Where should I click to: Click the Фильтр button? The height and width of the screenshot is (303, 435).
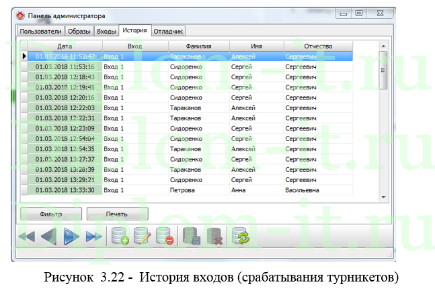click(51, 214)
